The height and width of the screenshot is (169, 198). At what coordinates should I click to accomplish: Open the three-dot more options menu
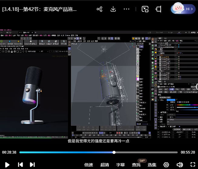tap(127, 9)
